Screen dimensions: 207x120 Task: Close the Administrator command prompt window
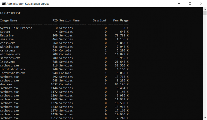pos(202,4)
